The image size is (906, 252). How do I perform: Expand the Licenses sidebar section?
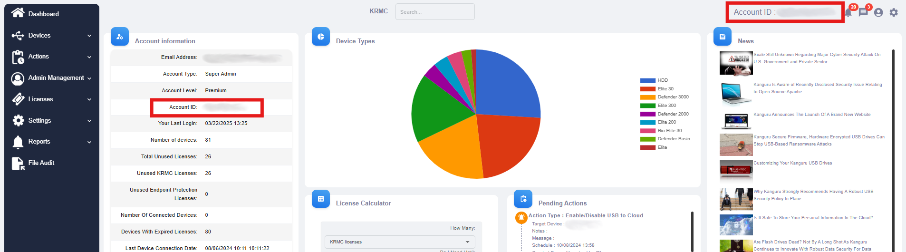click(x=51, y=99)
